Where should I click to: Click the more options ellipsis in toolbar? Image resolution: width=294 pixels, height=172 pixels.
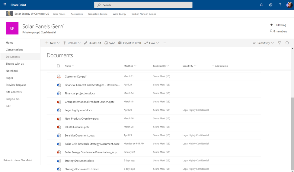[165, 43]
